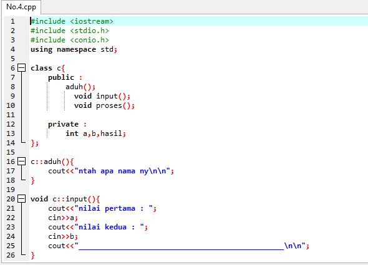Click the closing '};' on line 14
The width and height of the screenshot is (368, 265).
point(34,143)
